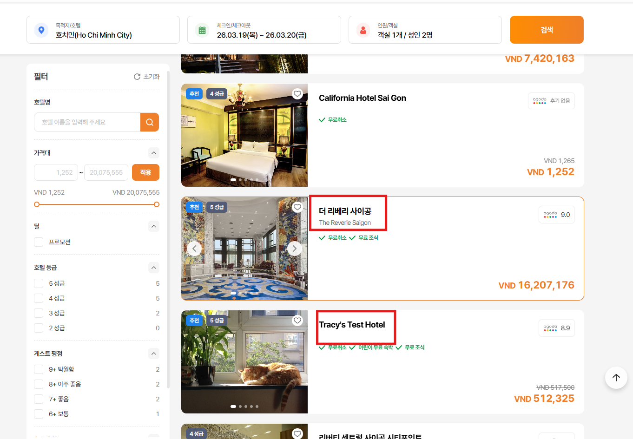Click the guest person icon
The image size is (633, 439).
[363, 30]
